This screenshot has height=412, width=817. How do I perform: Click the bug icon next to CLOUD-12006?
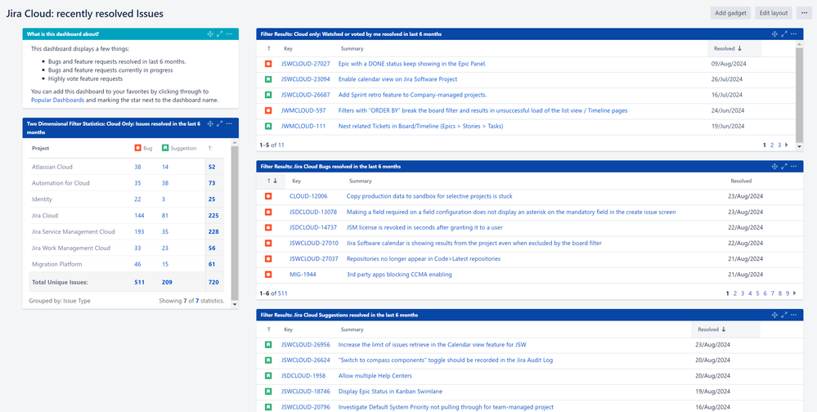click(268, 196)
